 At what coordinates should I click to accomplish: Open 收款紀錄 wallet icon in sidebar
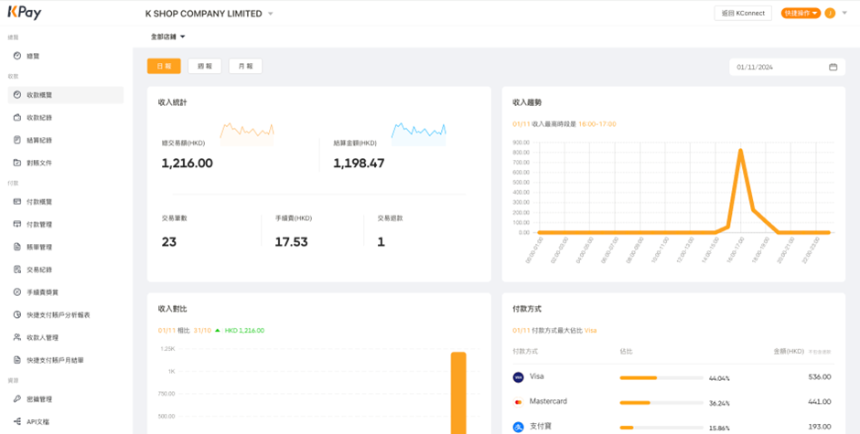click(x=17, y=117)
